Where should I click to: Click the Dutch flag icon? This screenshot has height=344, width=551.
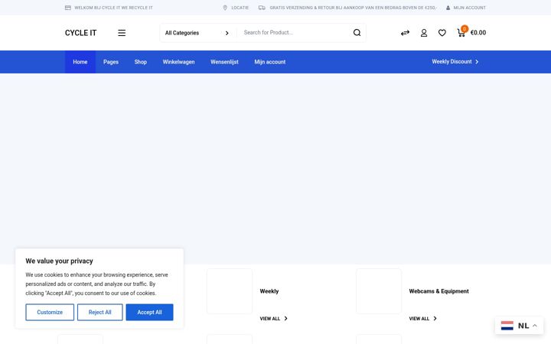click(x=507, y=326)
